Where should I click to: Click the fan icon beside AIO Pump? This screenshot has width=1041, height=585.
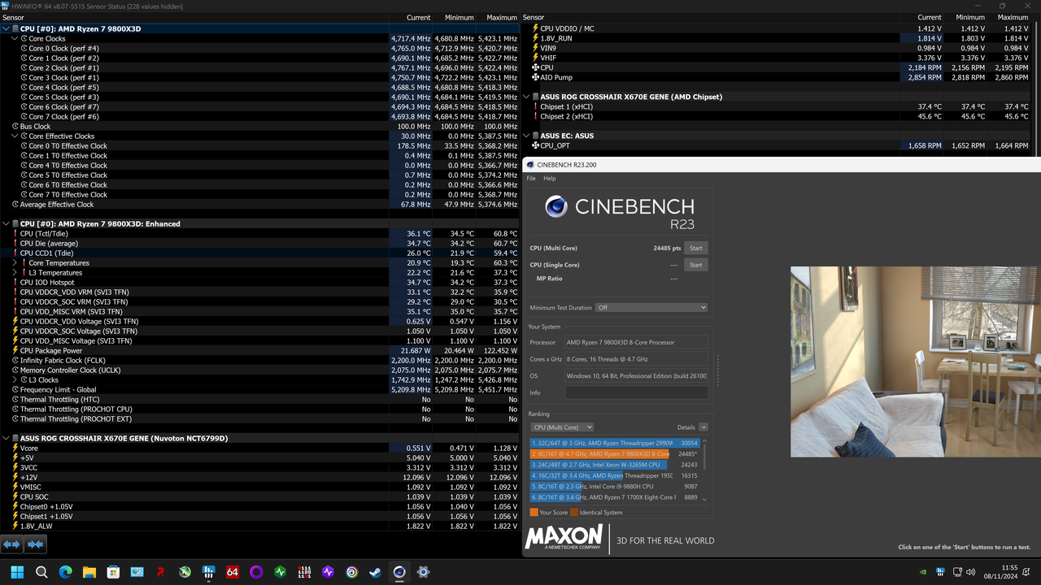click(x=535, y=77)
